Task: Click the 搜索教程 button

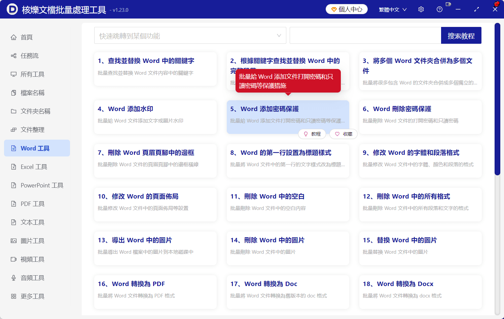Action: 461,35
